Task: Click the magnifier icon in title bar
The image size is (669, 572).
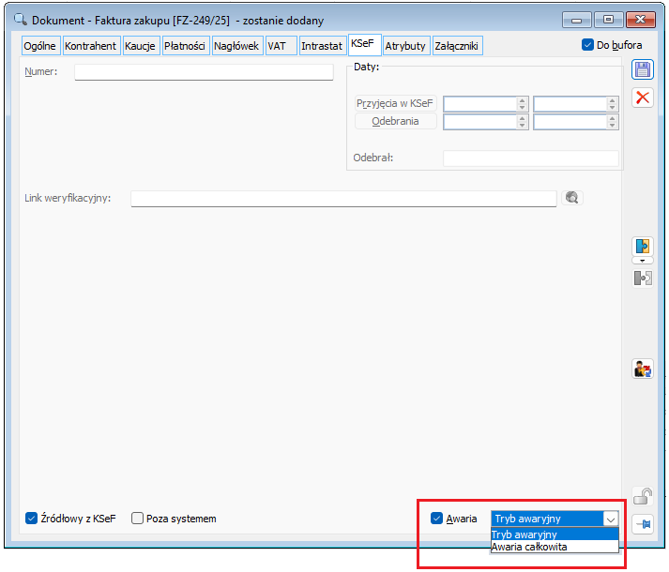Action: point(20,20)
